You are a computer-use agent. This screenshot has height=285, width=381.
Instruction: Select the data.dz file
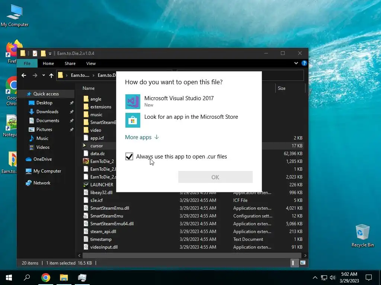tap(97, 153)
